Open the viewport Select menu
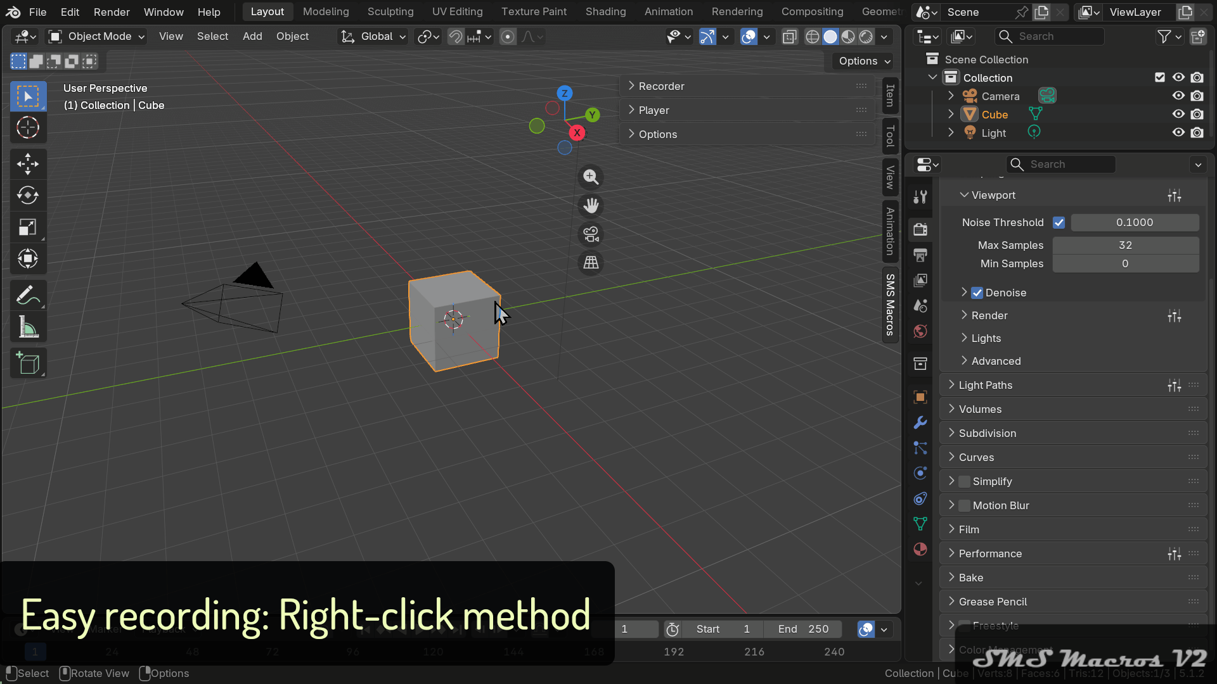Image resolution: width=1217 pixels, height=684 pixels. pyautogui.click(x=212, y=37)
